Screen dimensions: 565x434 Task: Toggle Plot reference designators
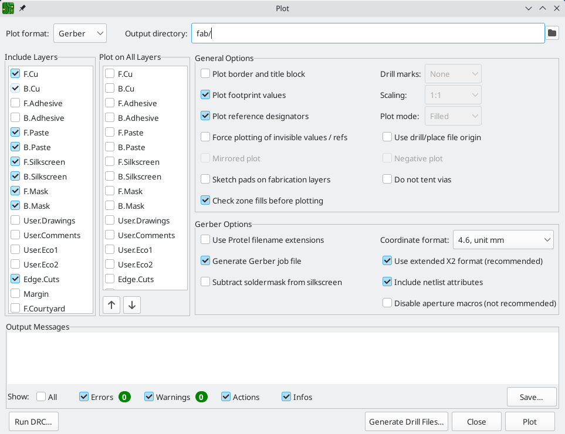click(205, 116)
